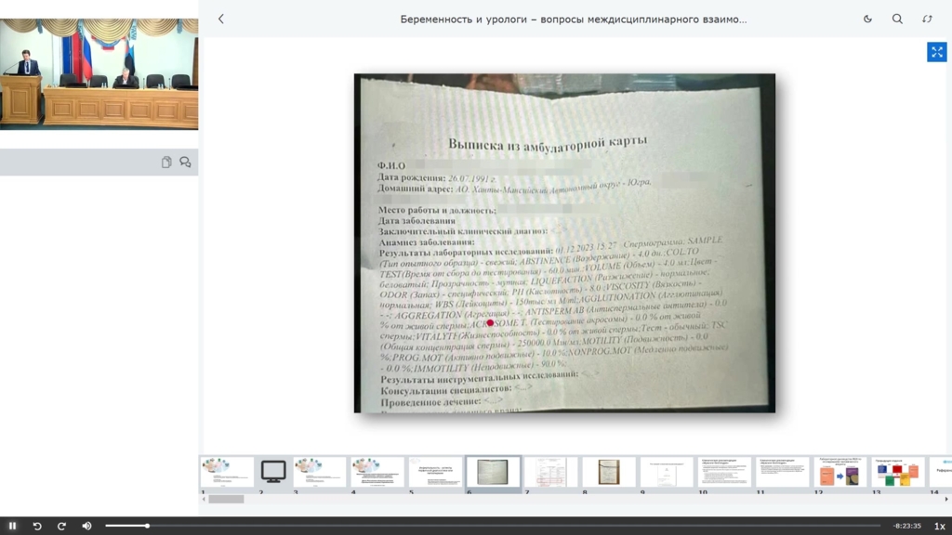Toggle dark mode with the moon icon
The width and height of the screenshot is (952, 535).
867,19
